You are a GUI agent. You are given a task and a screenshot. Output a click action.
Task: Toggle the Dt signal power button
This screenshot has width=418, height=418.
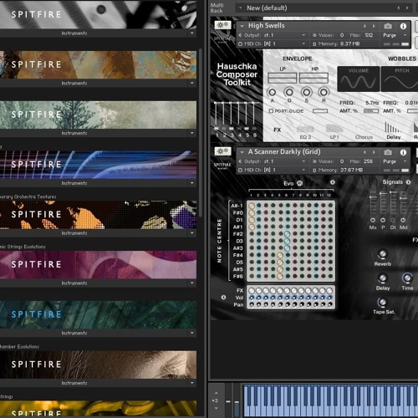tap(393, 220)
